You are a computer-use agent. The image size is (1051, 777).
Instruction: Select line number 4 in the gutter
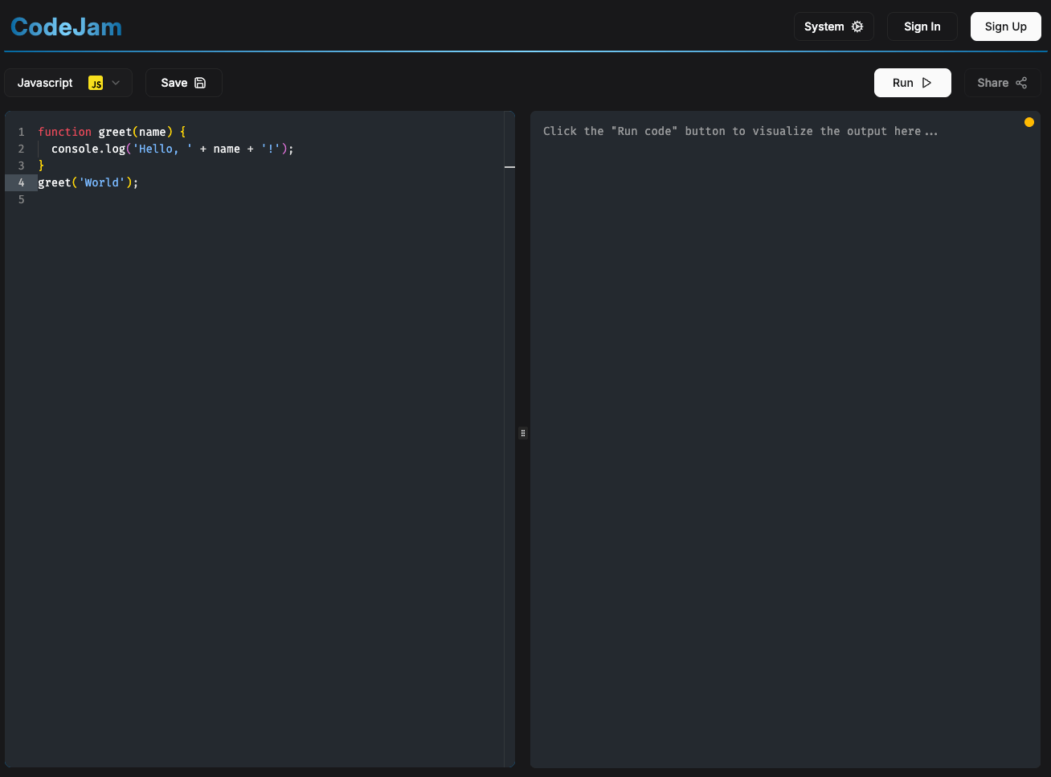point(21,182)
